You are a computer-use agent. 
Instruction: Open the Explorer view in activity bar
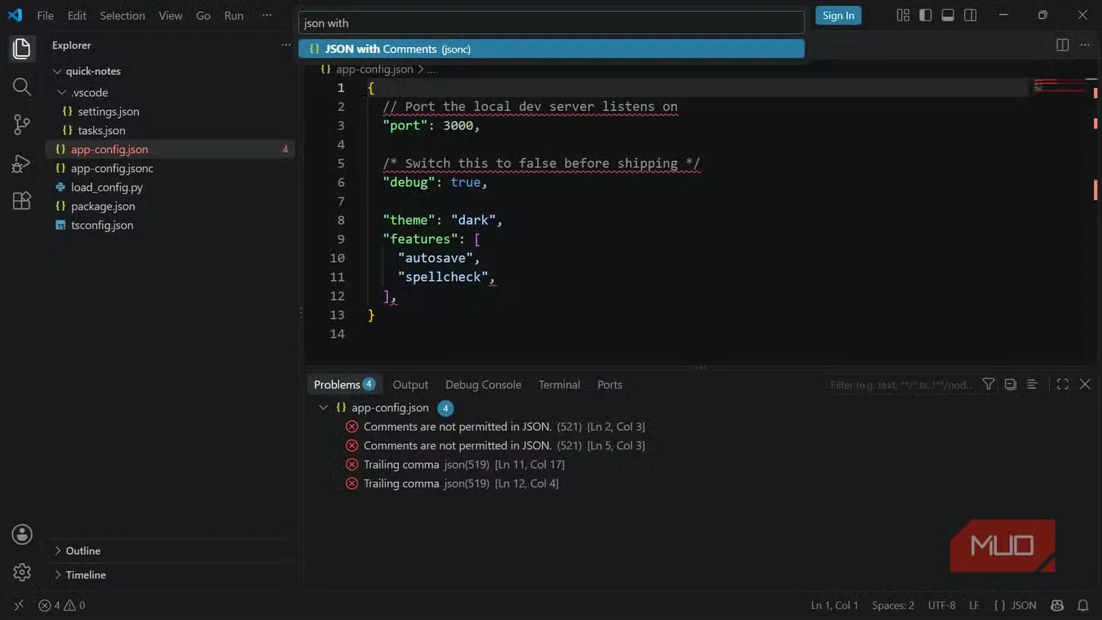pyautogui.click(x=21, y=48)
